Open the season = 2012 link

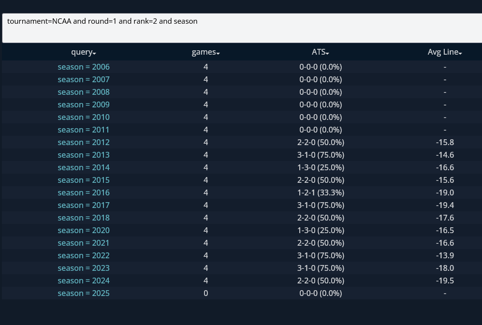click(x=84, y=142)
